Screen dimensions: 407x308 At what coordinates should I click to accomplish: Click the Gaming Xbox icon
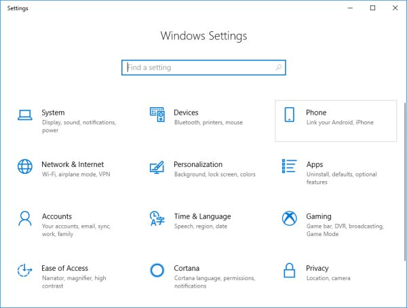(289, 218)
